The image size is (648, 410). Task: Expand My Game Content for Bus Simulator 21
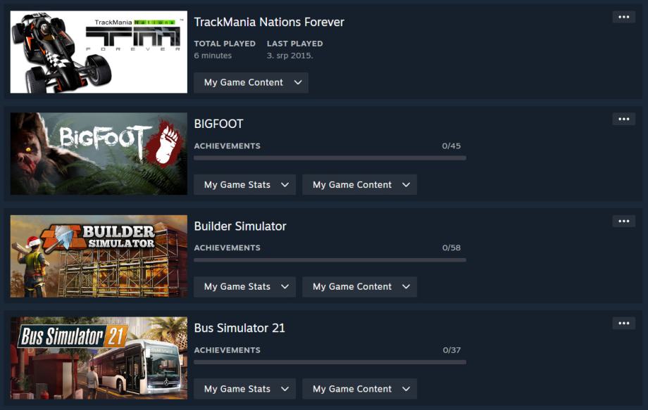tap(359, 389)
